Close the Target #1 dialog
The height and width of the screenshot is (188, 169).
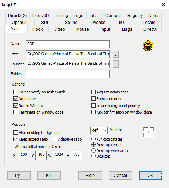163,5
